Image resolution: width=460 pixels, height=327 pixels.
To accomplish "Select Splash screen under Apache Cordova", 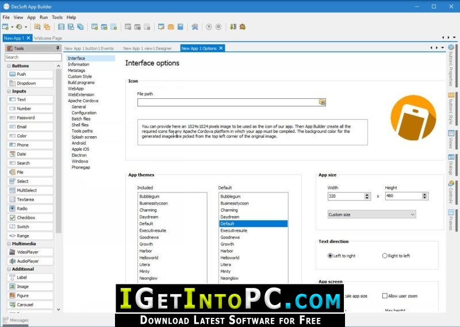I will (x=84, y=137).
